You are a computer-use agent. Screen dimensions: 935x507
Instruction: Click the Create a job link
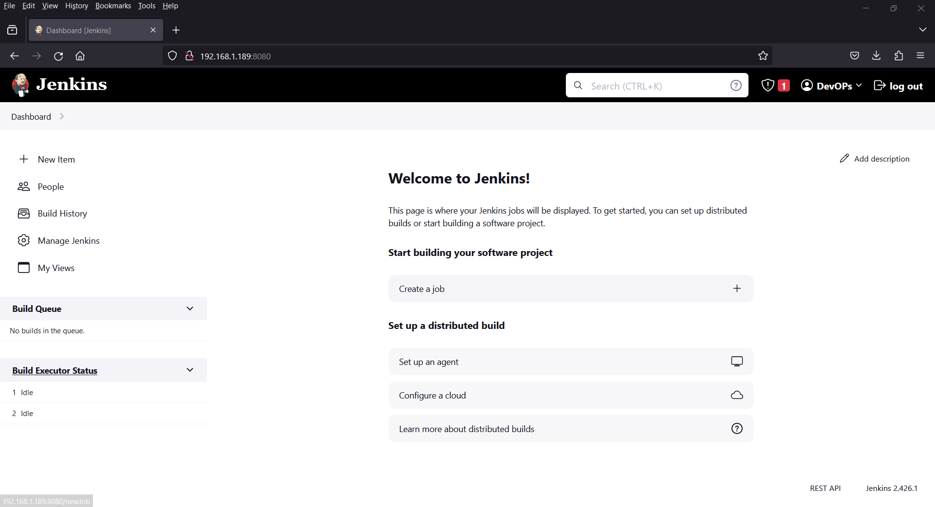pos(571,289)
